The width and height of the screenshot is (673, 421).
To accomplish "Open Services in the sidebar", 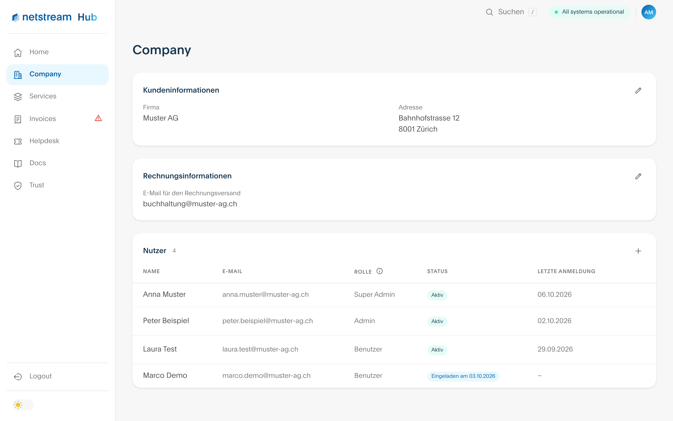I will (x=58, y=96).
